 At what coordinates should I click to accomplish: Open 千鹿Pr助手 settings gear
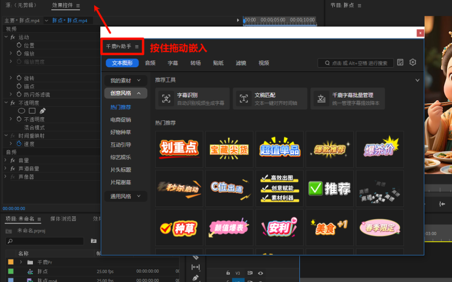point(413,63)
